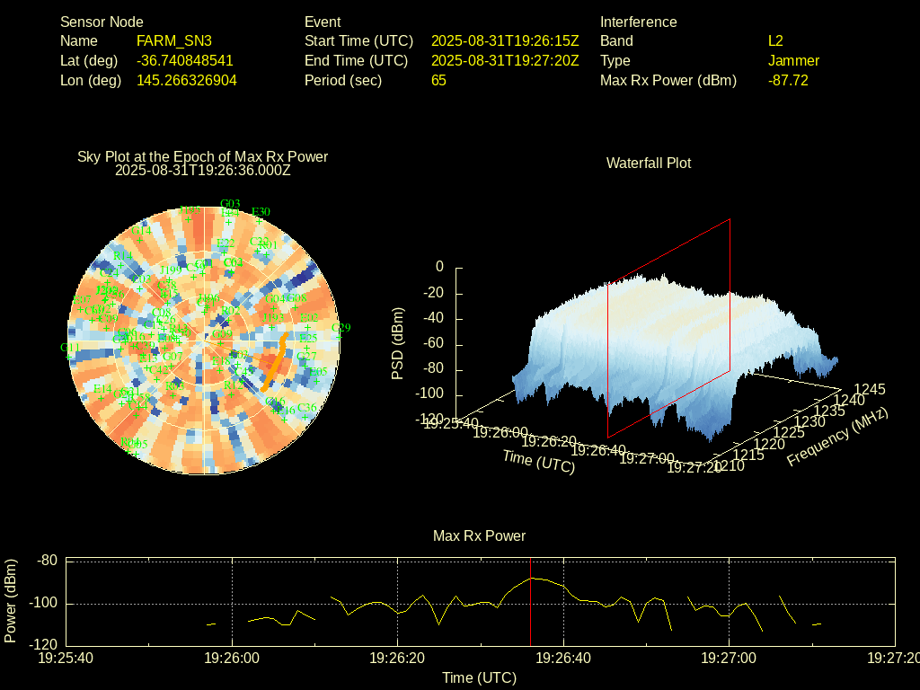The image size is (920, 690).
Task: Select the G09 satellite near plot center
Action: 220,341
